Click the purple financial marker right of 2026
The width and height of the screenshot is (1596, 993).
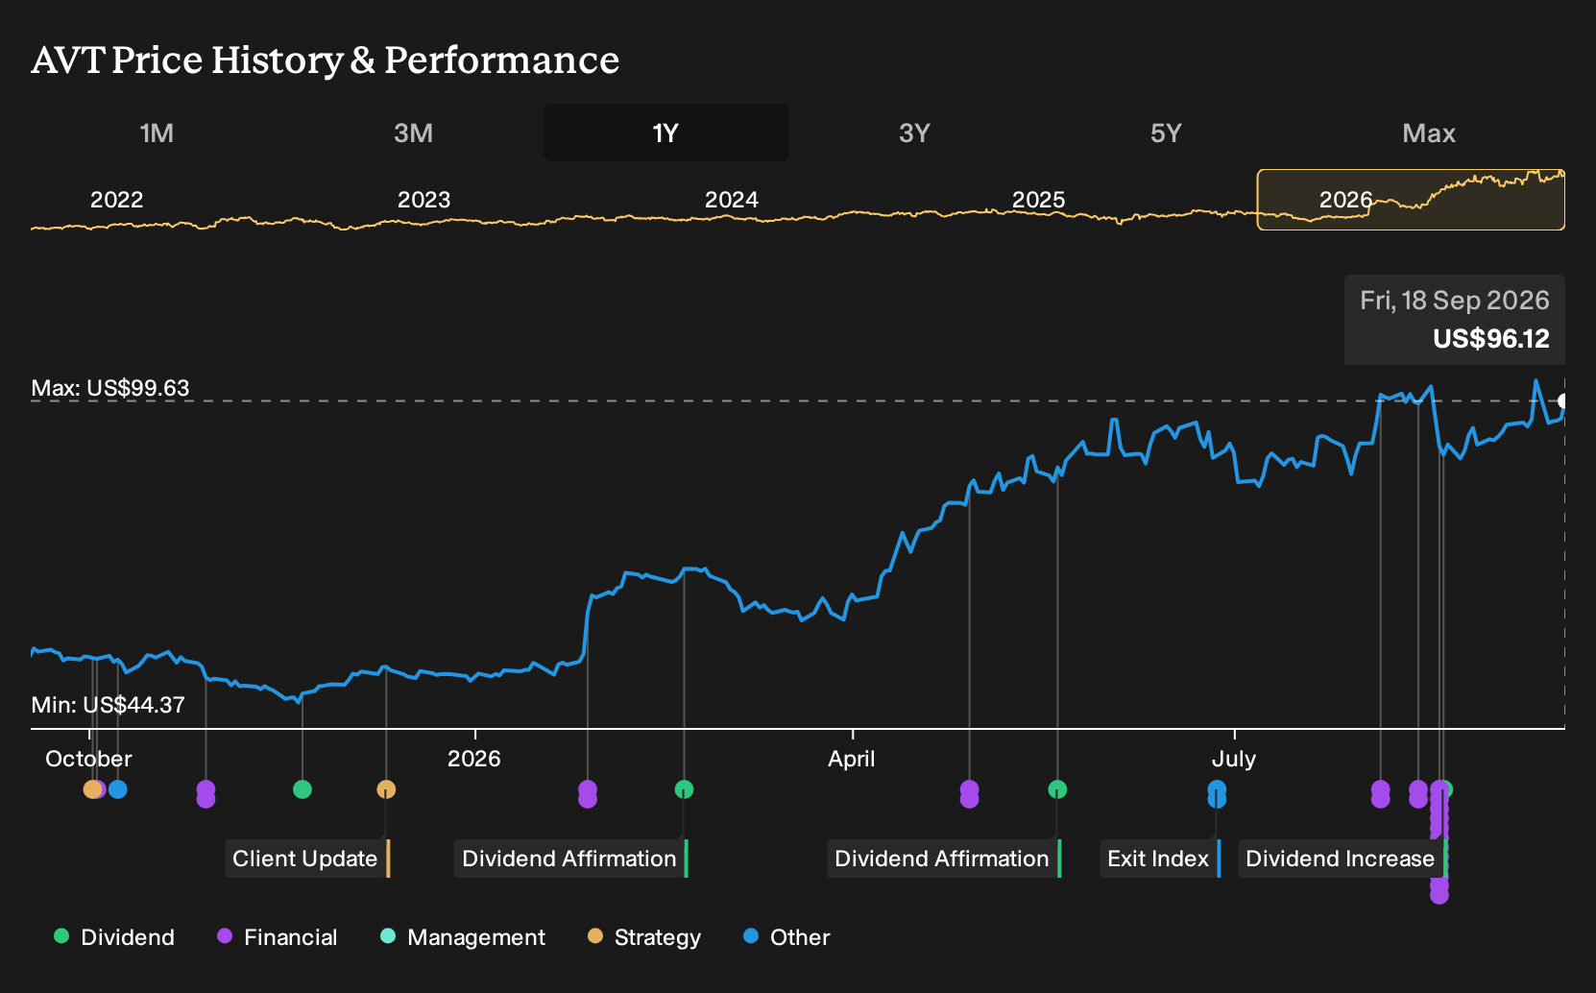pos(588,794)
